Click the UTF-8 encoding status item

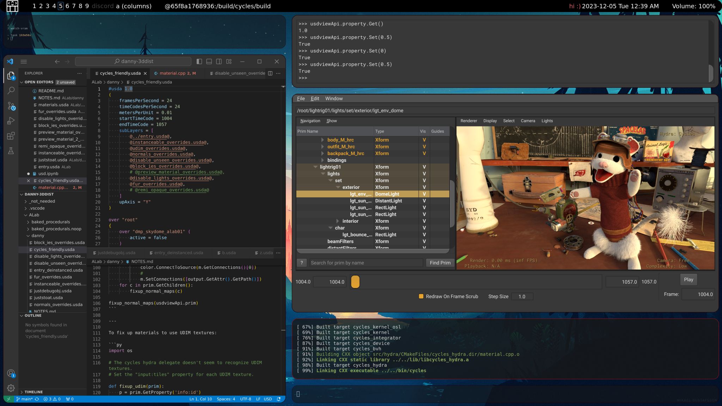click(246, 399)
